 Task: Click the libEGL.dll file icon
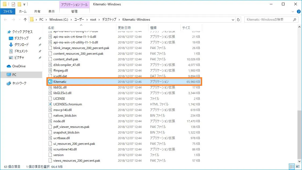(x=50, y=87)
